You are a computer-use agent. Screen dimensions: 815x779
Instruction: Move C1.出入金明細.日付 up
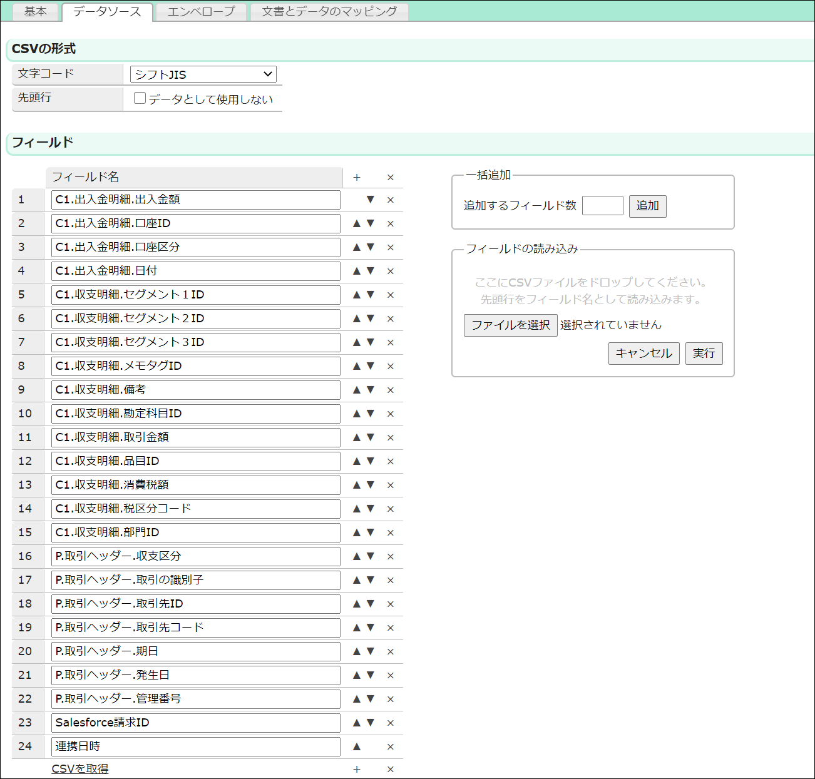[x=356, y=271]
